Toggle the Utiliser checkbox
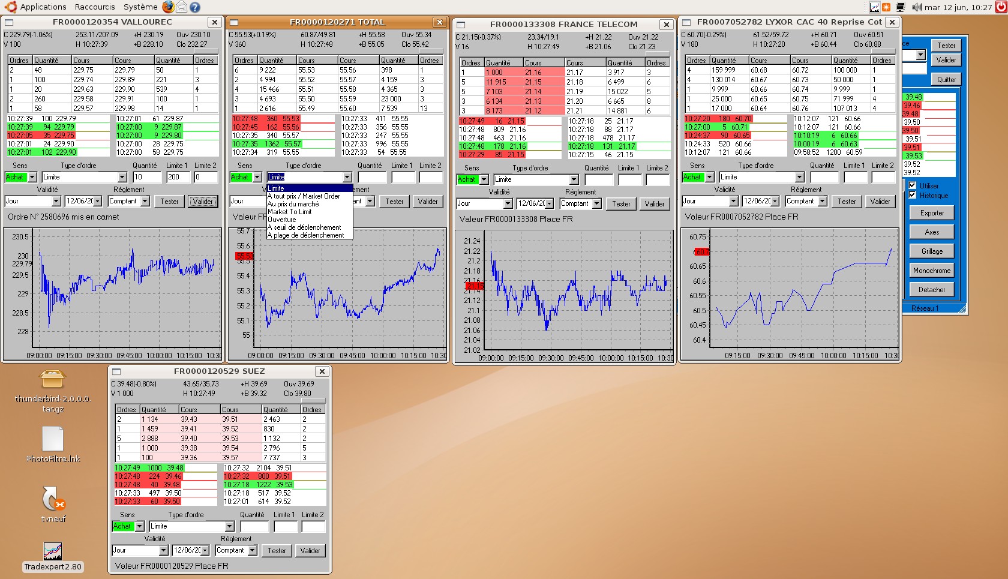1008x579 pixels. (x=913, y=185)
